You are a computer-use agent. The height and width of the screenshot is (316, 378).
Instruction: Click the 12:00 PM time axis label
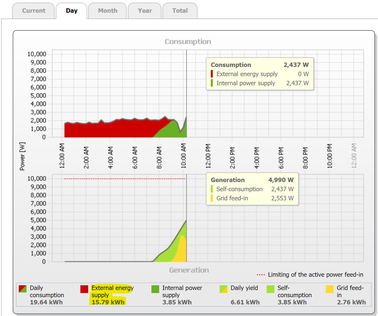pyautogui.click(x=208, y=156)
